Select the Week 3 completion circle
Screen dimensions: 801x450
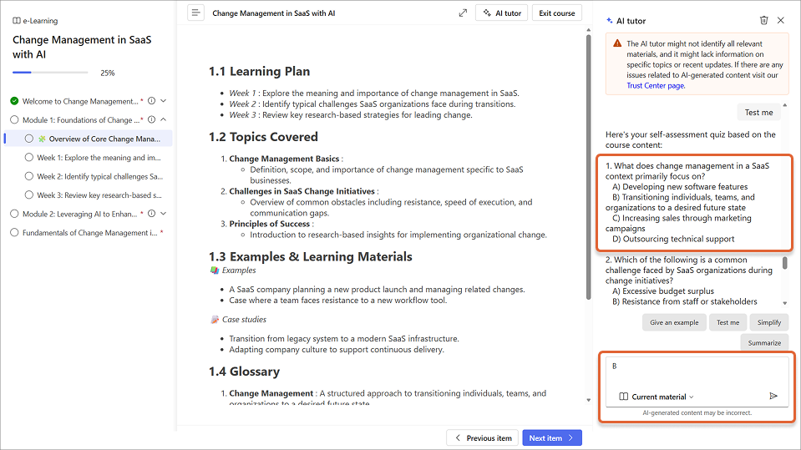click(x=29, y=195)
